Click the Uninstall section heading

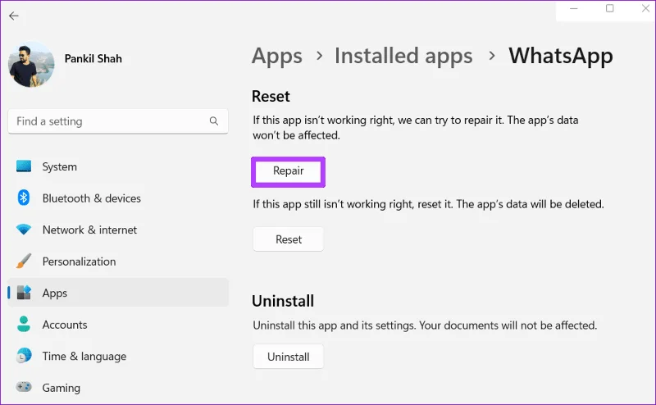283,301
